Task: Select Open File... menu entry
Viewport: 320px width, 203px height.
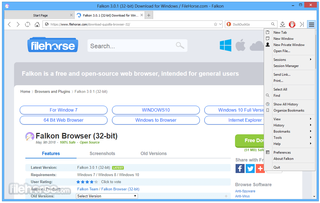Action: 290,51
